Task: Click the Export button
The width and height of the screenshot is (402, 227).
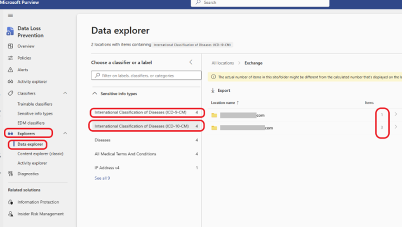Action: 221,90
